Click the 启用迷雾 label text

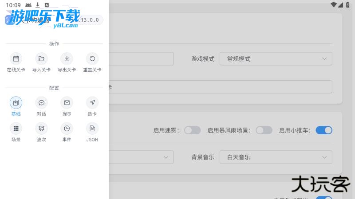[x=166, y=130]
